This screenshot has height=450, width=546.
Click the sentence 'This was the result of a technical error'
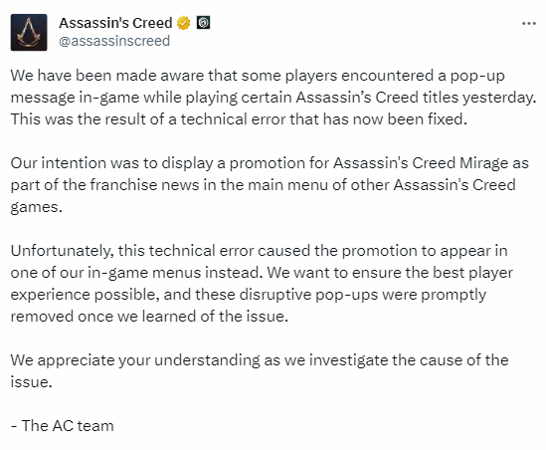click(x=239, y=119)
